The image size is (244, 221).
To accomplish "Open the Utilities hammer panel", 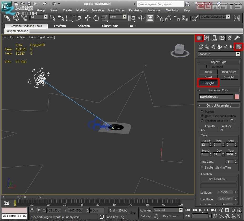I will point(237,38).
